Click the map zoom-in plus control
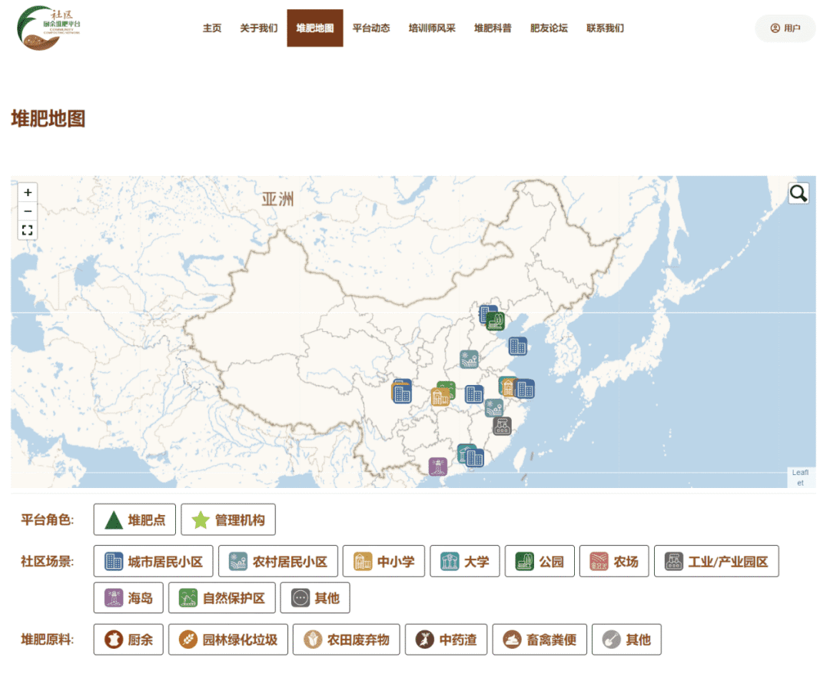Image resolution: width=830 pixels, height=694 pixels. pos(27,192)
